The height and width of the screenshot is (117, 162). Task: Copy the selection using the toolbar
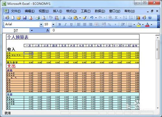(70, 18)
